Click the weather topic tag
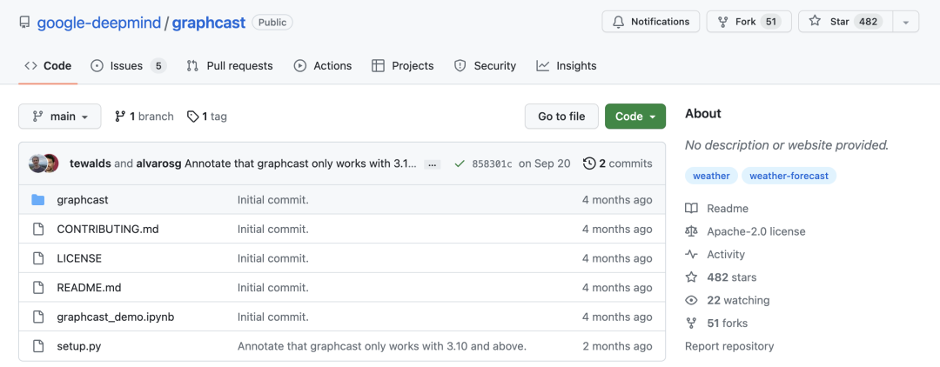This screenshot has height=367, width=940. pyautogui.click(x=711, y=176)
